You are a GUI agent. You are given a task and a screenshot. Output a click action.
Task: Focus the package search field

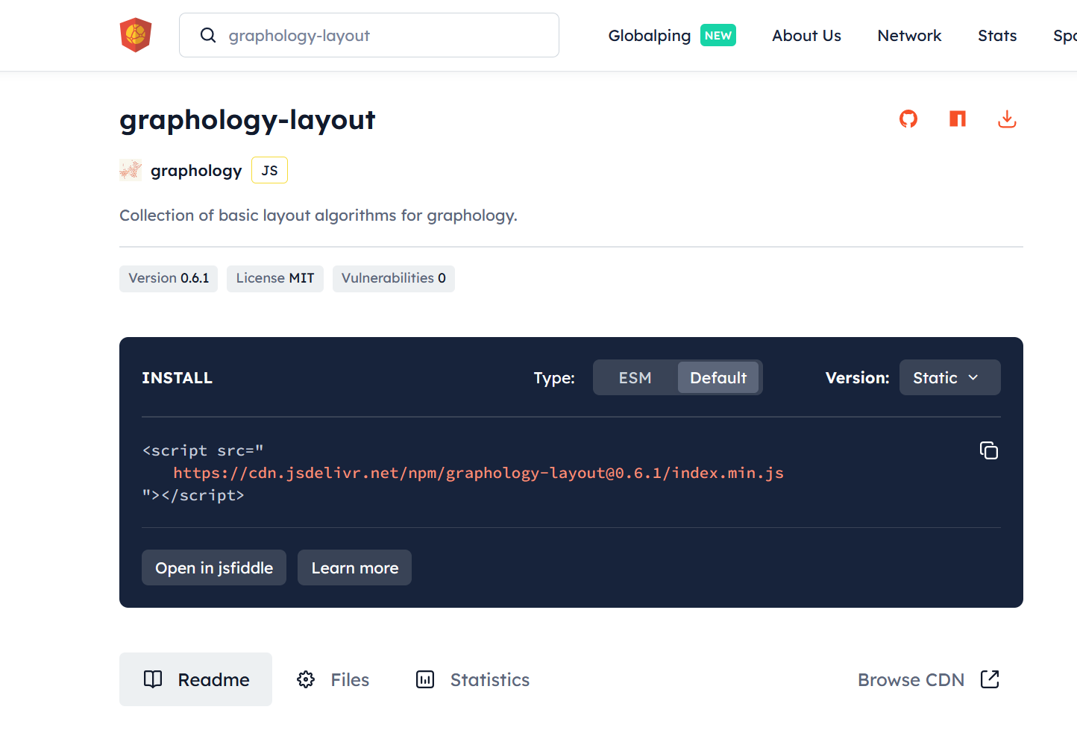380,35
